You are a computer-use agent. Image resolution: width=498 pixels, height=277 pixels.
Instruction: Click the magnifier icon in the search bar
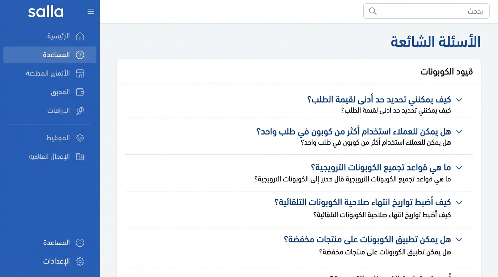click(372, 11)
